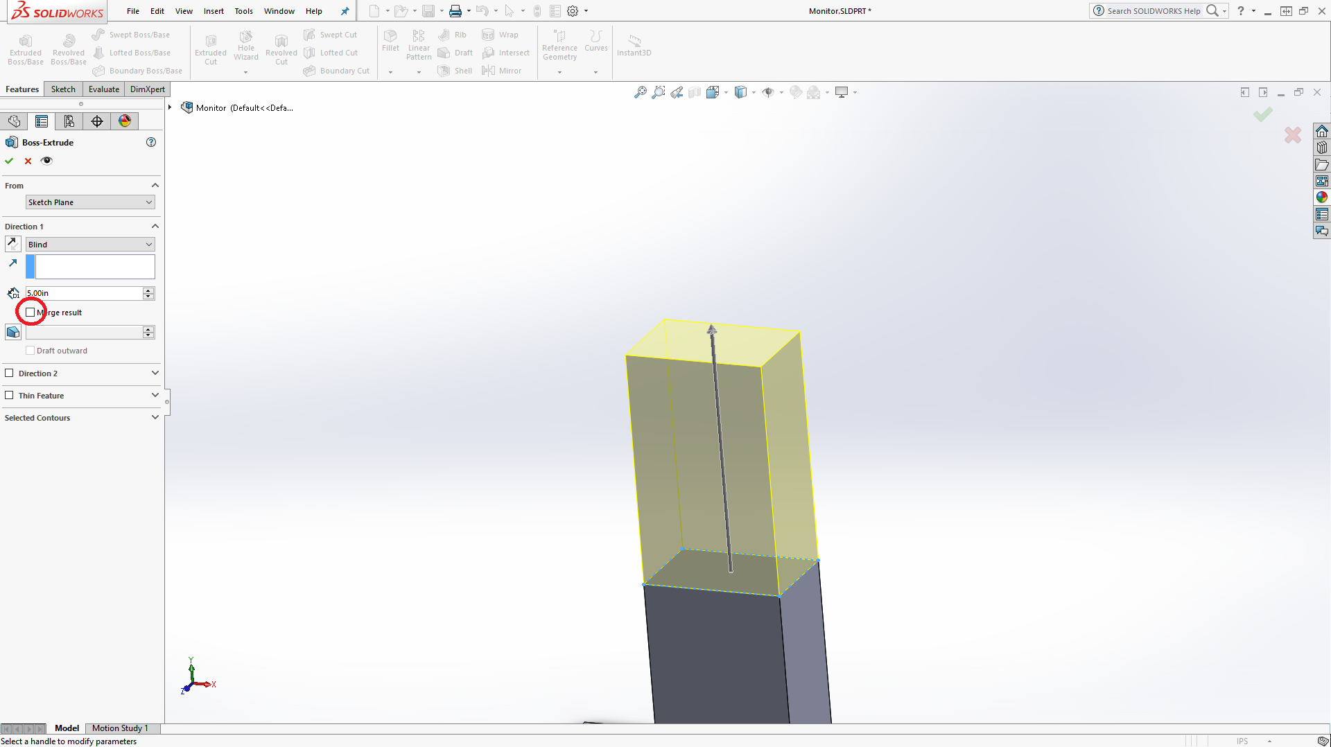
Task: Open the DisplayManager color ball tab
Action: 125,121
